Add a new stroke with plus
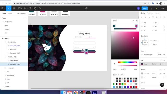 coord(164,70)
